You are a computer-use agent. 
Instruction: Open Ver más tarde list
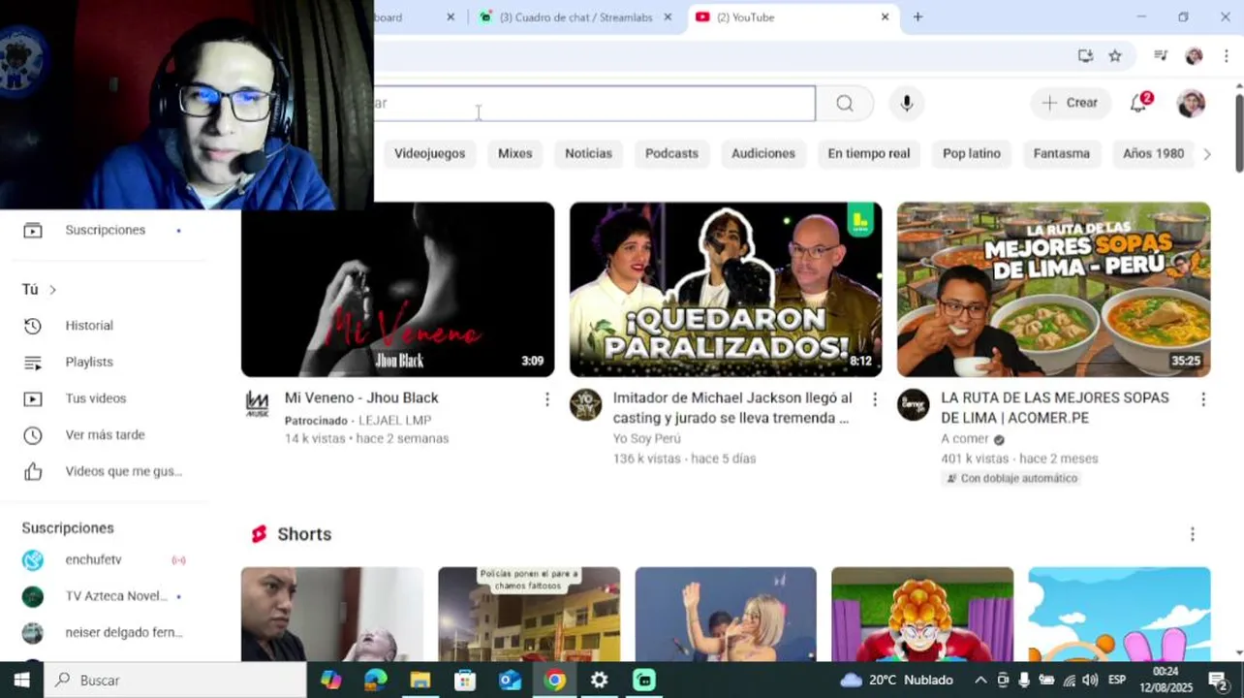105,435
